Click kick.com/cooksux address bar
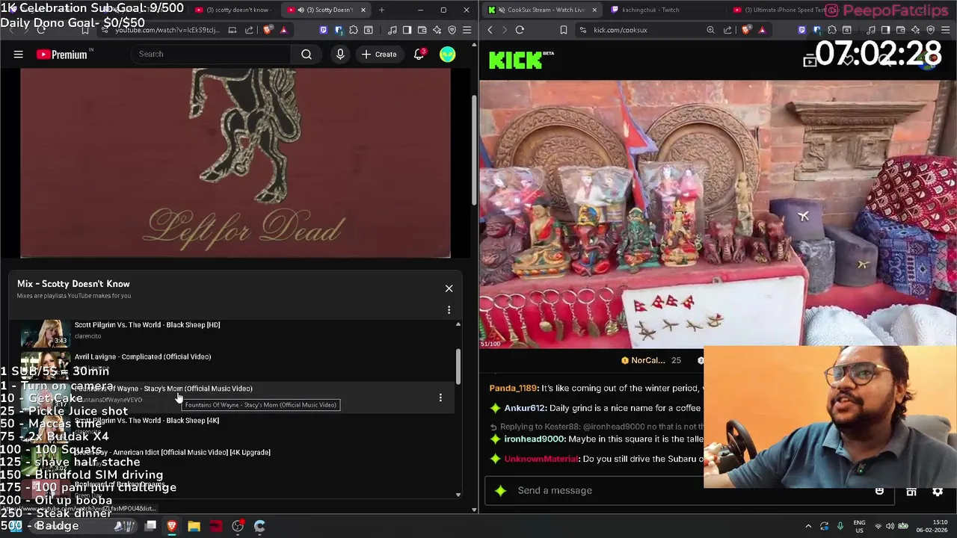 coord(621,30)
